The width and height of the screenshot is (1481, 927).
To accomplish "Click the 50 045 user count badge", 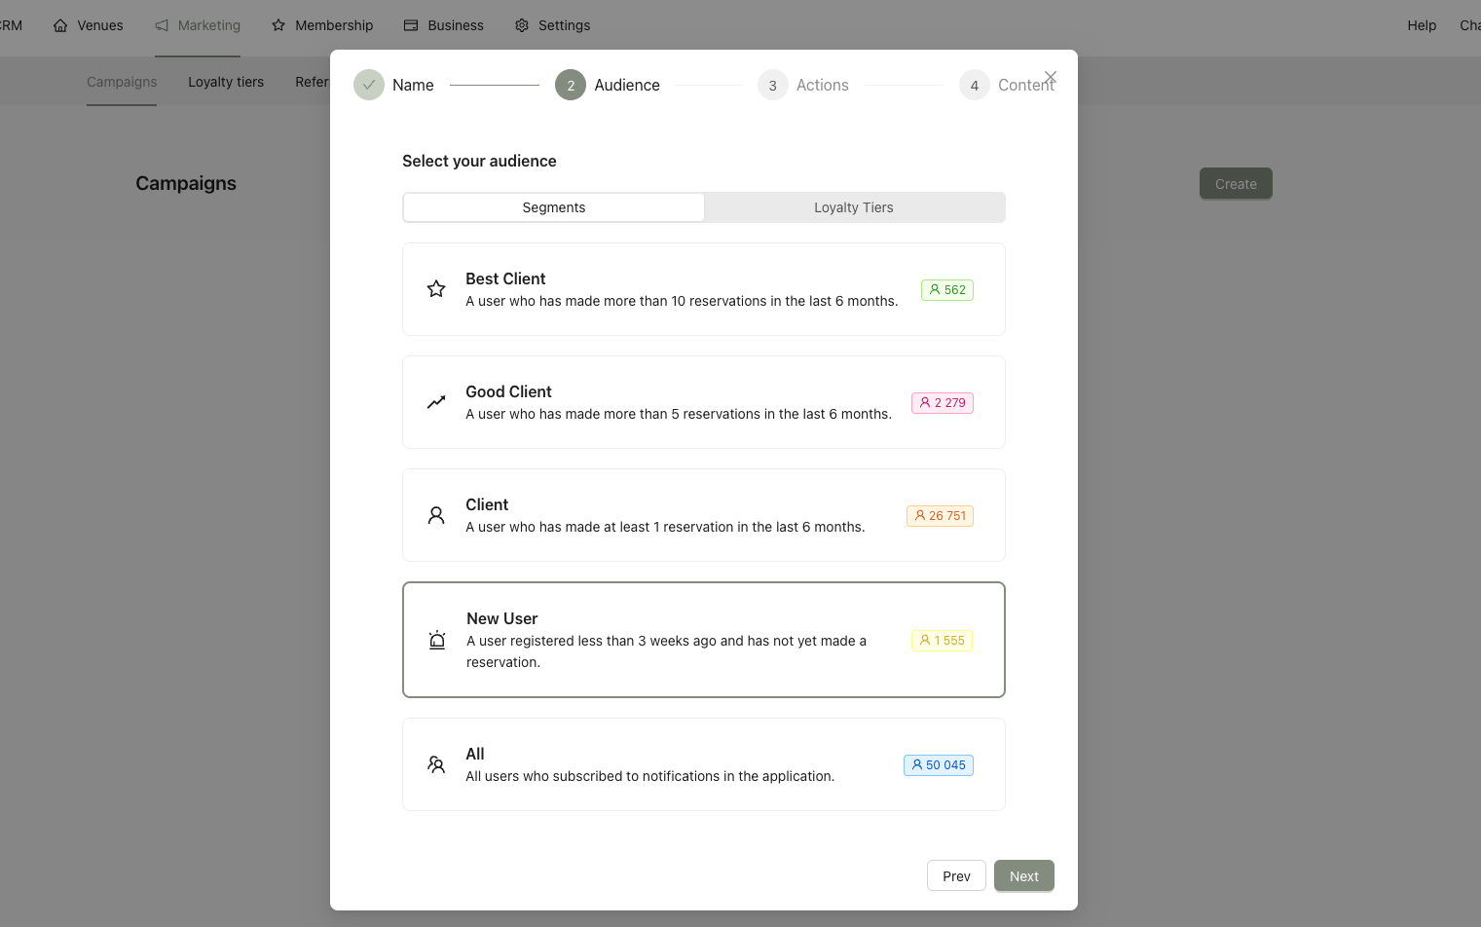I will pos(939,765).
